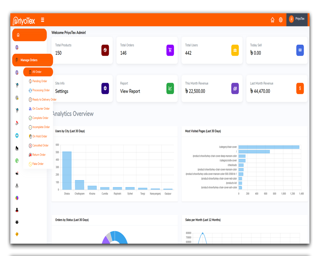320x256 pixels.
Task: Select the home icon in the sidebar
Action: coord(18,35)
